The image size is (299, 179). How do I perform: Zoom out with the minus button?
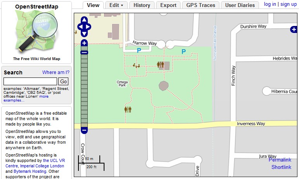click(x=84, y=131)
